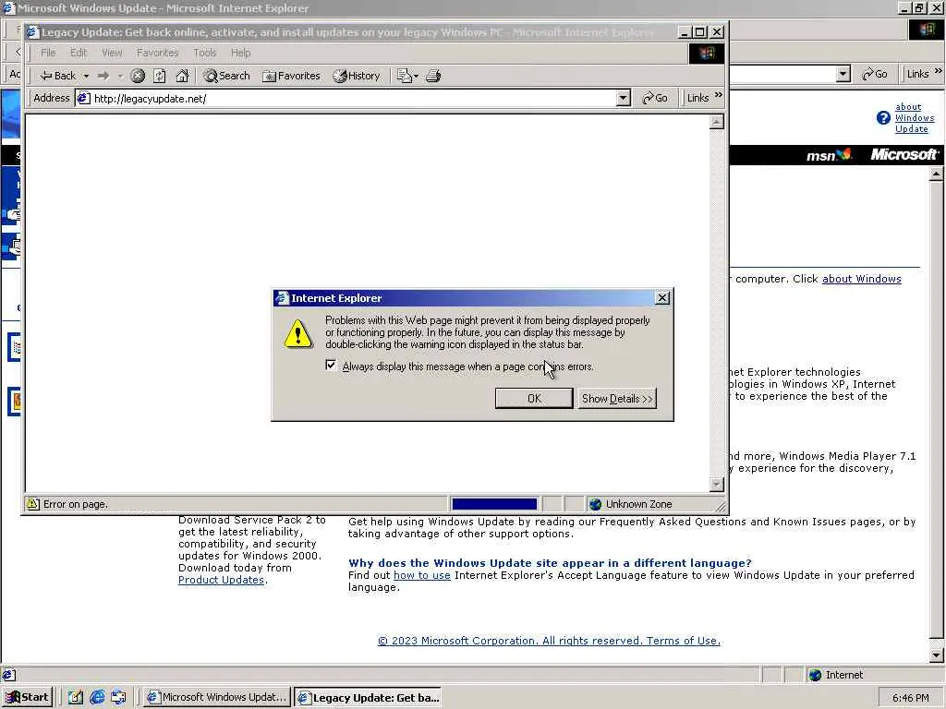946x709 pixels.
Task: Expand Legacy Update address bar dropdown
Action: 624,98
